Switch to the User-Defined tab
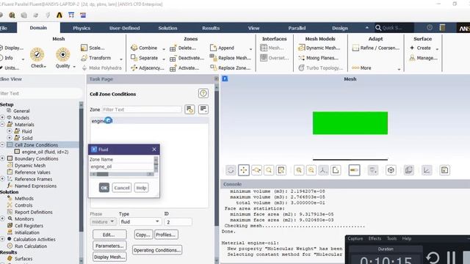470x264 pixels. tap(124, 28)
